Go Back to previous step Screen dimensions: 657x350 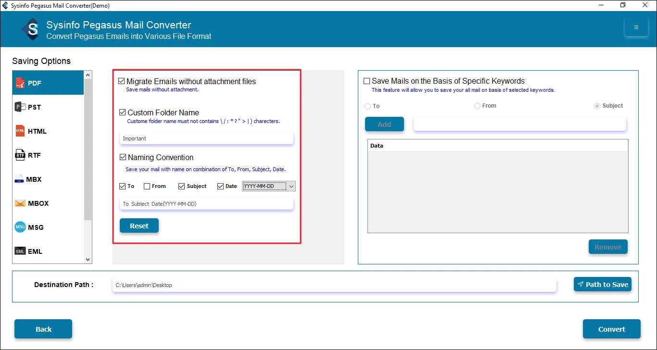43,329
